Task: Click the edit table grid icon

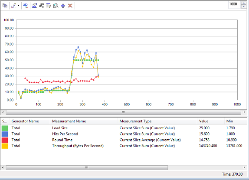Action: pos(49,6)
